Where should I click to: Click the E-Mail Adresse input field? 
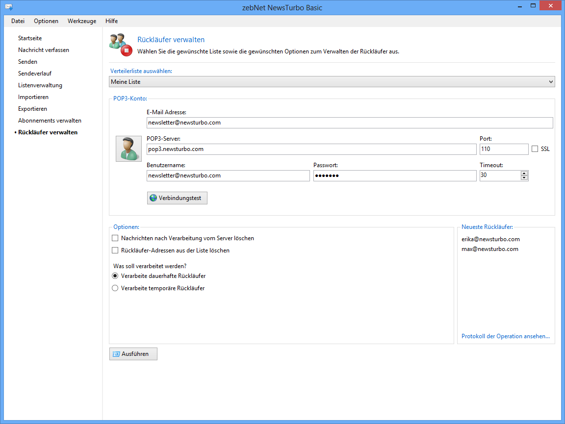(x=350, y=123)
